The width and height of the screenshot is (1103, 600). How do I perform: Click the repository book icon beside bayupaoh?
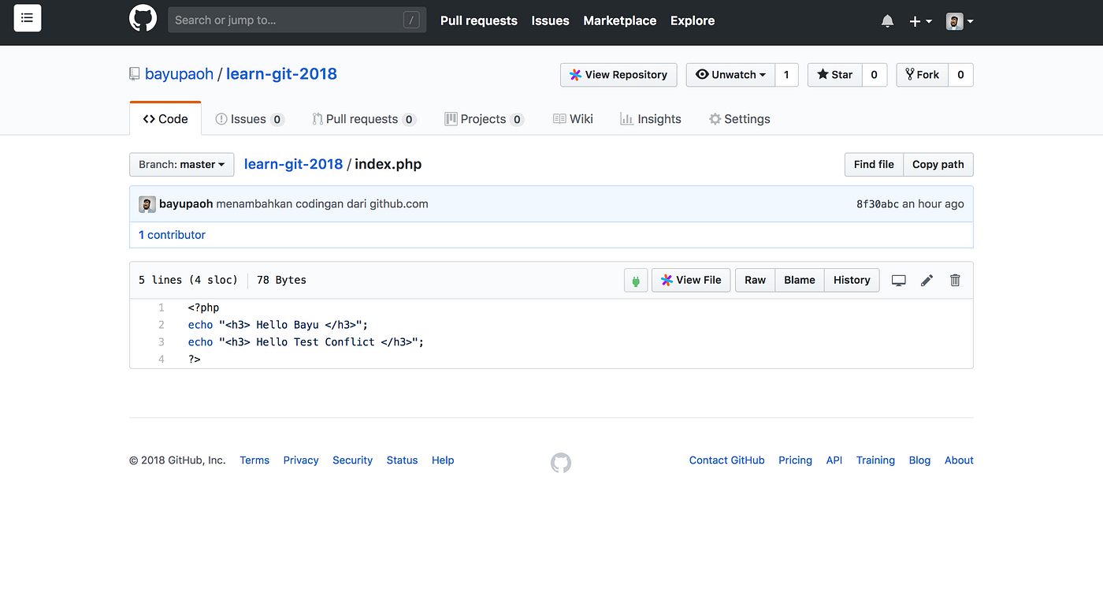click(x=135, y=73)
